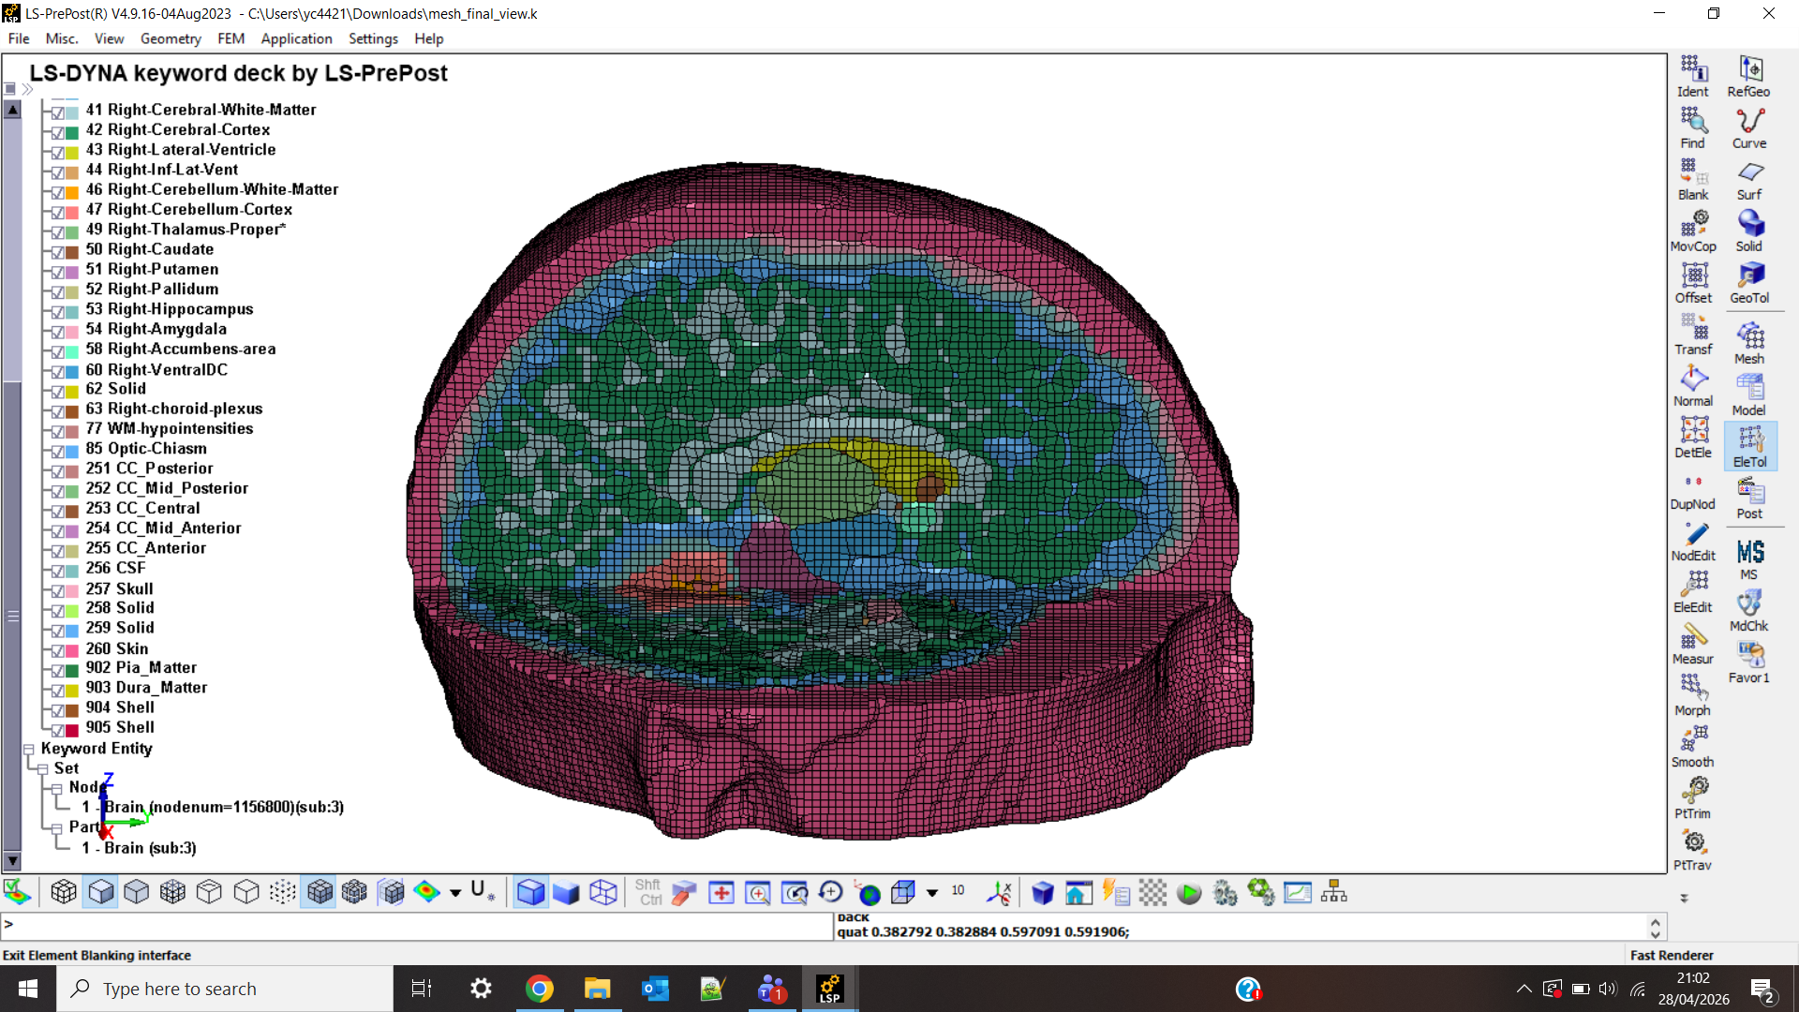The height and width of the screenshot is (1012, 1799).
Task: Open the Misc. menu
Action: click(x=62, y=38)
